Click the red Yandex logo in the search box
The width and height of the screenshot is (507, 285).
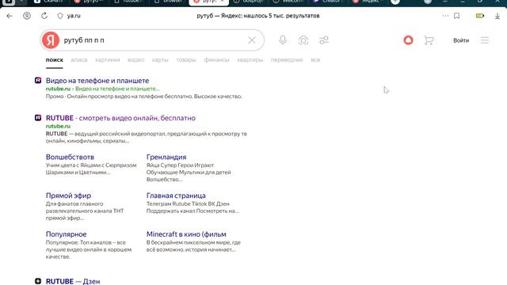51,40
